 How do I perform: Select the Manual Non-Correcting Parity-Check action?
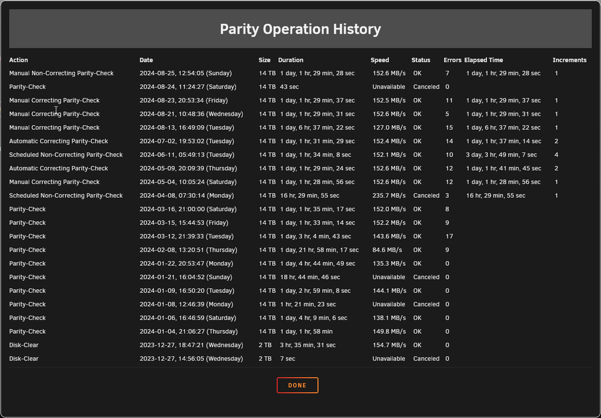click(x=61, y=73)
